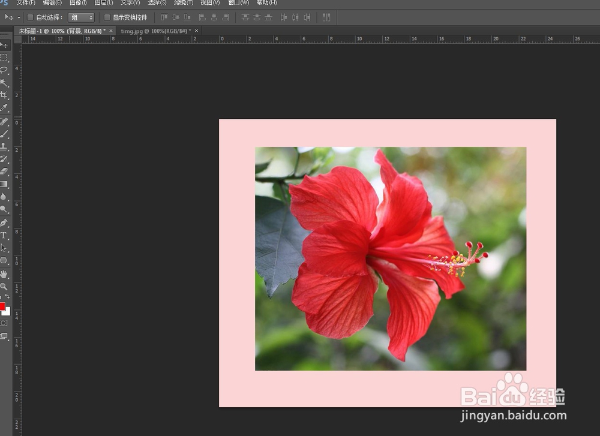Select the Magic Wand tool
This screenshot has height=436, width=600.
tap(4, 83)
